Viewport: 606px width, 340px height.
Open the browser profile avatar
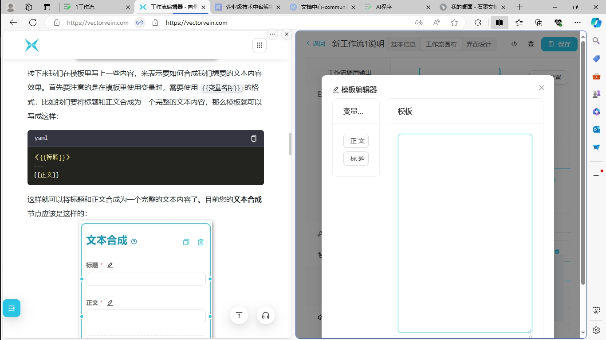tap(11, 7)
